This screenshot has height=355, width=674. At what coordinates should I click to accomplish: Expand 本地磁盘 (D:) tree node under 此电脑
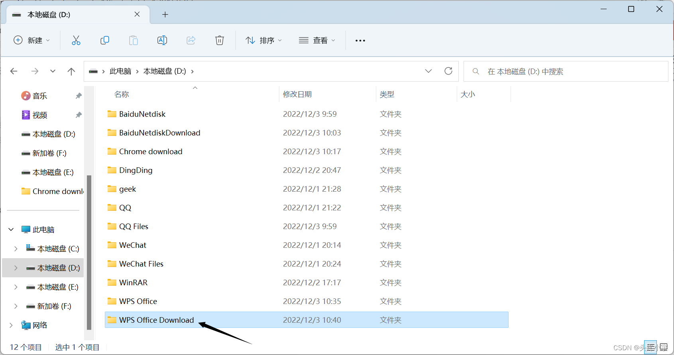pyautogui.click(x=16, y=268)
